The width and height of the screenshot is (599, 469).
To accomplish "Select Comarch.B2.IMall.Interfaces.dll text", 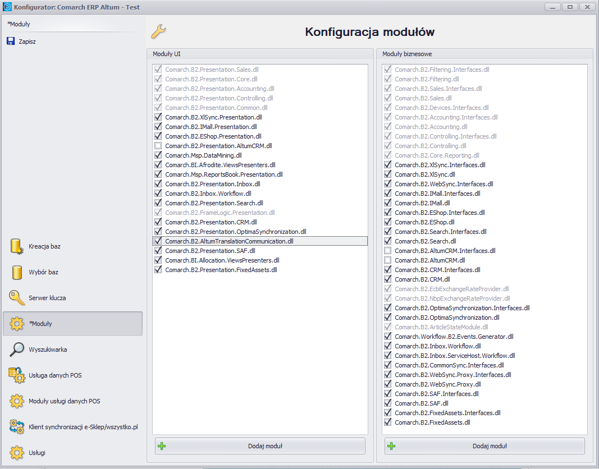I will tap(438, 193).
